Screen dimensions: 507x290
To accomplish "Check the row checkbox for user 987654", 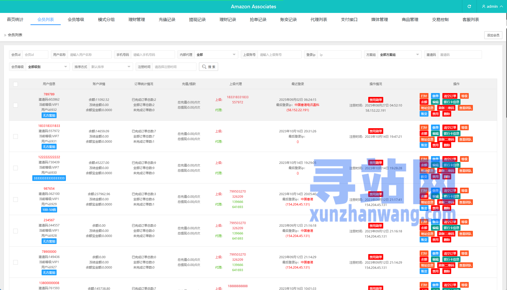I will [x=16, y=200].
